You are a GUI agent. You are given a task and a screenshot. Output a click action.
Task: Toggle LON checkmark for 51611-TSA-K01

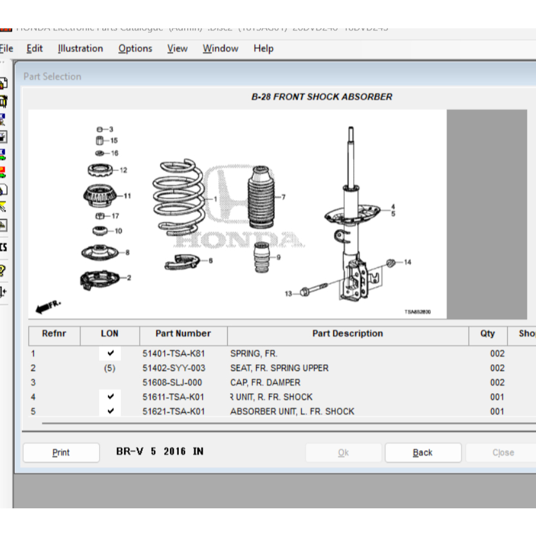(110, 397)
